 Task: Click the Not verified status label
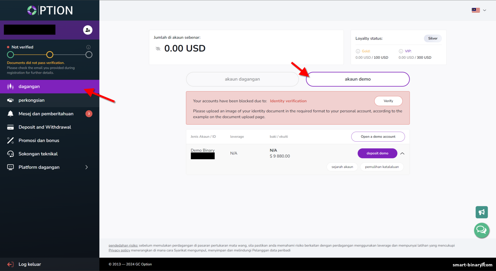(22, 47)
